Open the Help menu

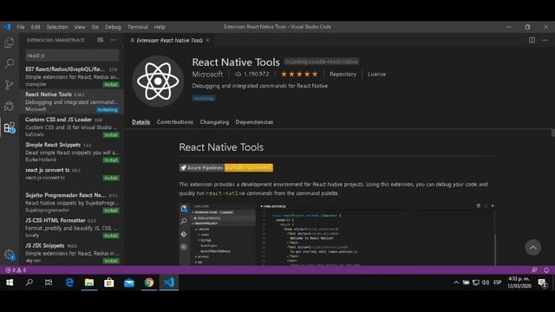[x=160, y=27]
